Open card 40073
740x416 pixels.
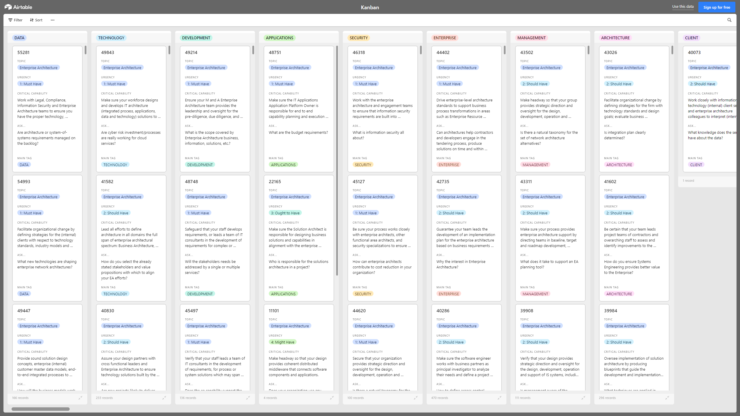click(x=710, y=109)
